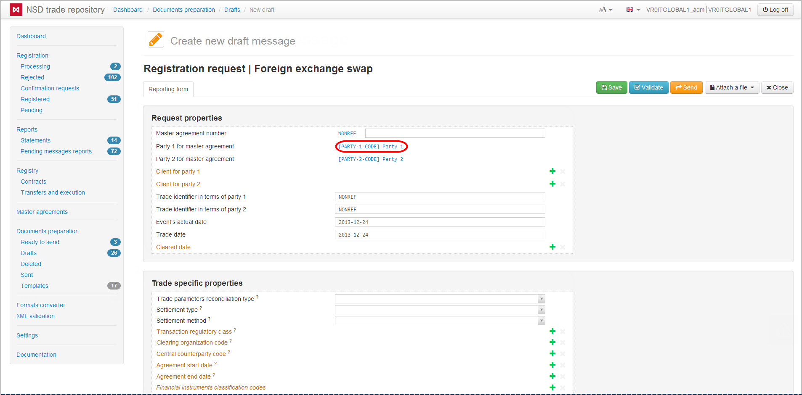The width and height of the screenshot is (802, 395).
Task: Open Trade parameters reconciliation type dropdown
Action: (542, 299)
